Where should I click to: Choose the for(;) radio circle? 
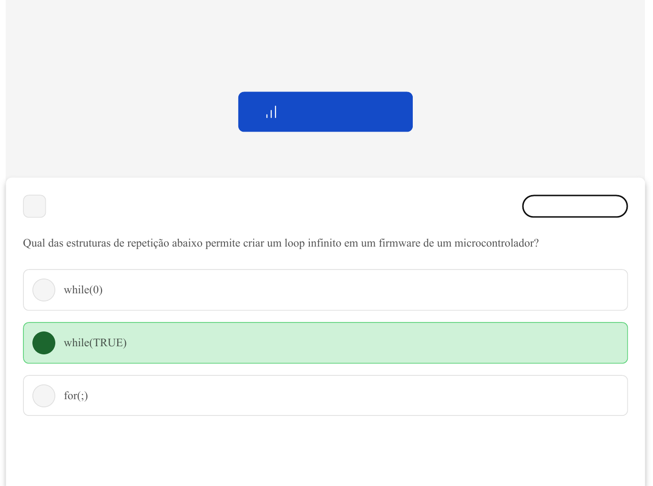coord(44,396)
